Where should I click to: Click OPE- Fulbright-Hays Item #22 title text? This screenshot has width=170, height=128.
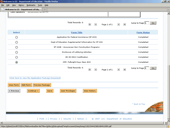(x=77, y=62)
